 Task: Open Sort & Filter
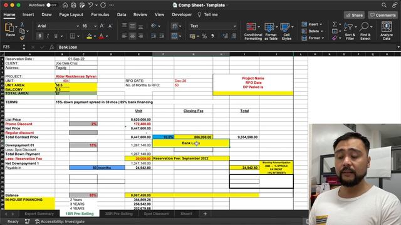350,31
